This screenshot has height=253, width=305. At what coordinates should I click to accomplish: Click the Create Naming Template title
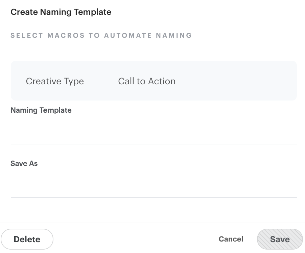coord(61,12)
